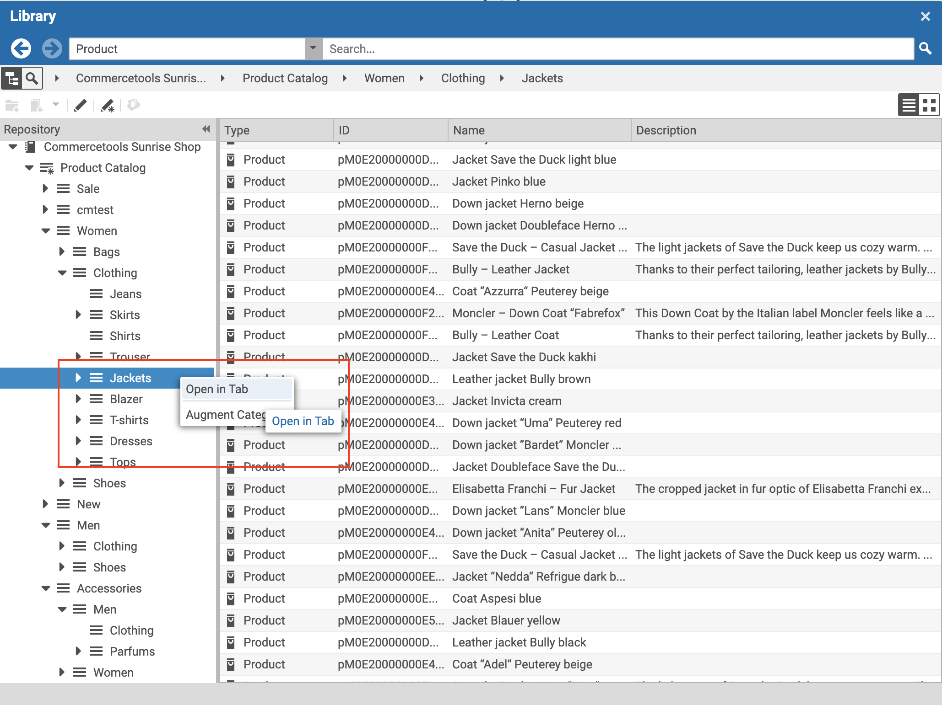Click the Product Catalog category icon
942x705 pixels.
pos(47,168)
